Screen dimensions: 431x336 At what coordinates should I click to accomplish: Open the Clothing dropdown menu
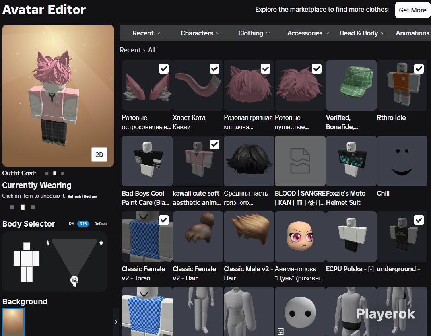pyautogui.click(x=254, y=33)
